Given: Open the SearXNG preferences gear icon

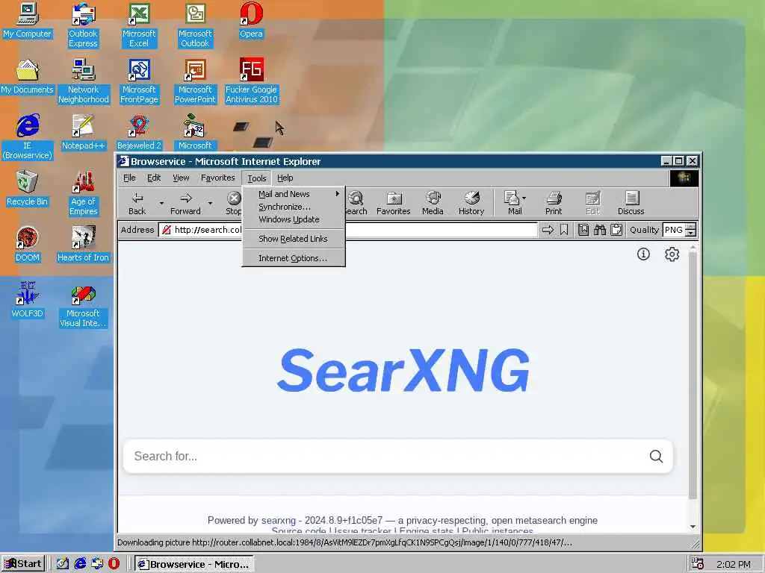Looking at the screenshot, I should 672,254.
